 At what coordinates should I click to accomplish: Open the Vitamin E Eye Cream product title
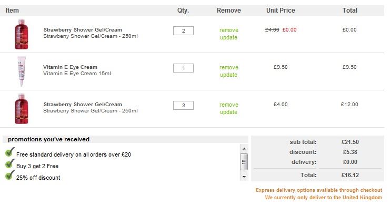pos(70,67)
